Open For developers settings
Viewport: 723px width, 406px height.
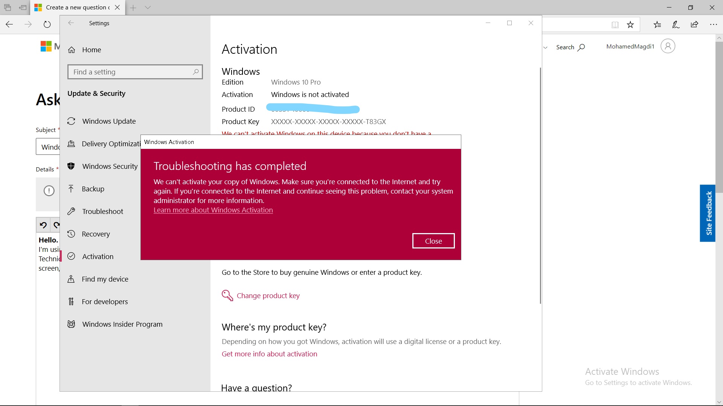[x=105, y=301]
